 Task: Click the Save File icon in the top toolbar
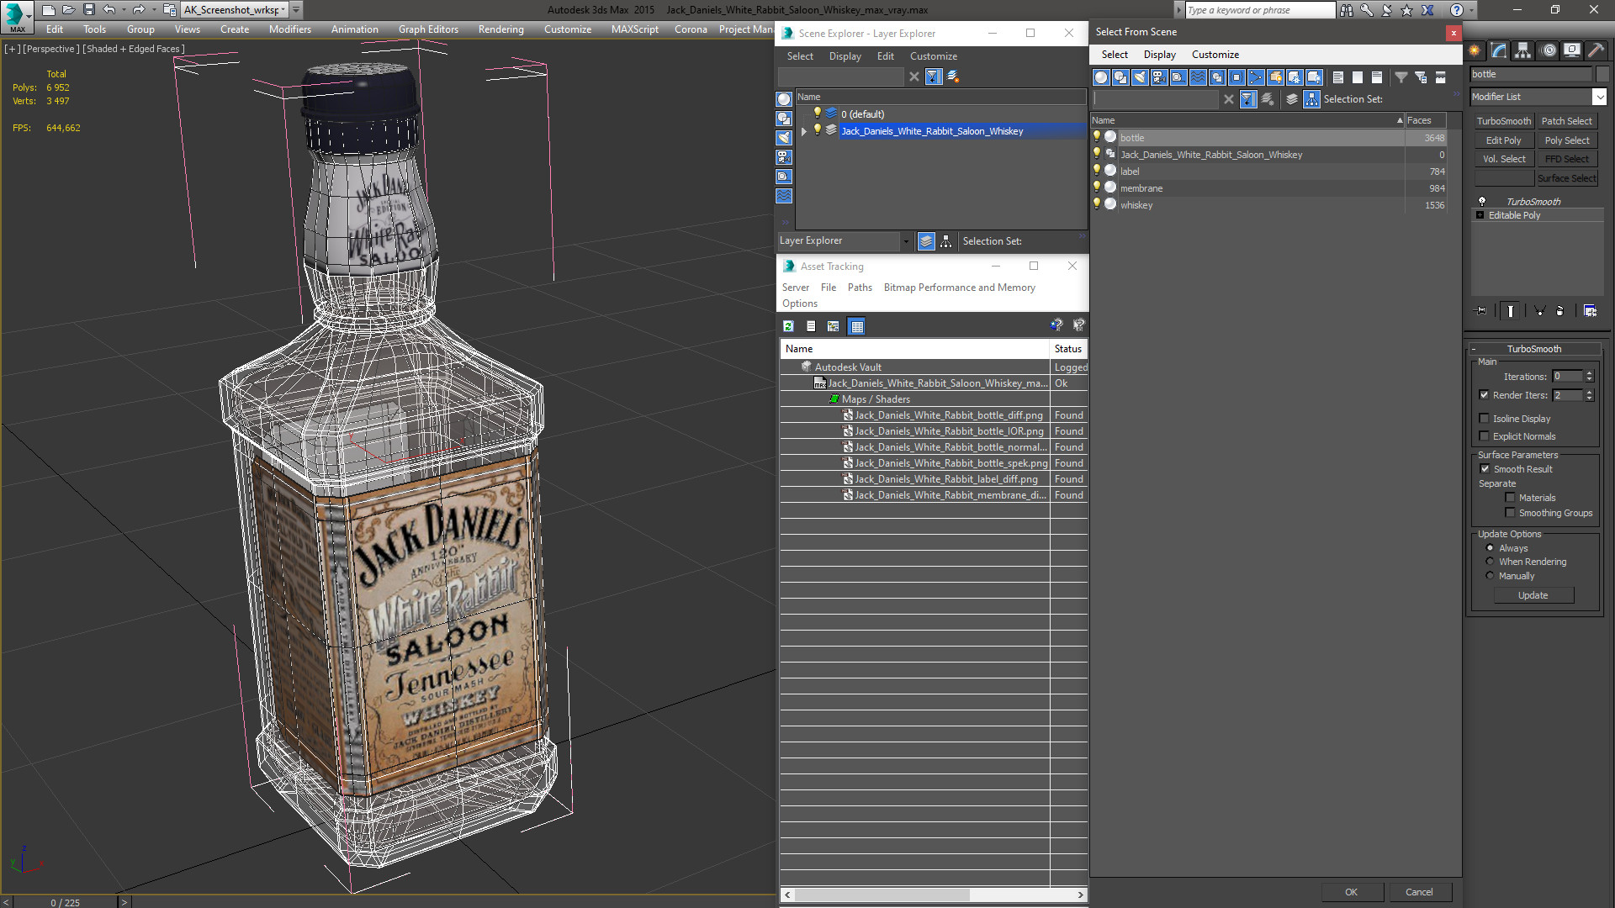[89, 10]
